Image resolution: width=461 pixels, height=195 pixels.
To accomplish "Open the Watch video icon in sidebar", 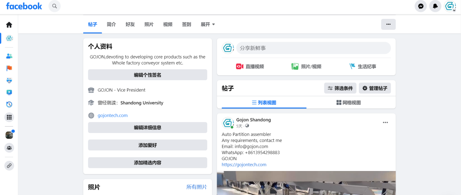I will [x=9, y=92].
